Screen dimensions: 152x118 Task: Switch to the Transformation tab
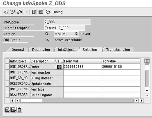click(x=118, y=50)
